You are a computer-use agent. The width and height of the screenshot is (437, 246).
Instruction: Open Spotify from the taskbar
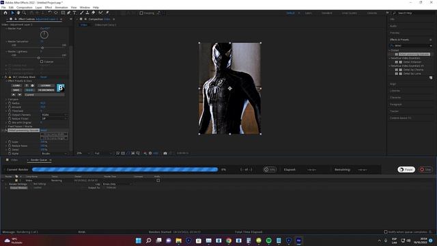coord(268,241)
